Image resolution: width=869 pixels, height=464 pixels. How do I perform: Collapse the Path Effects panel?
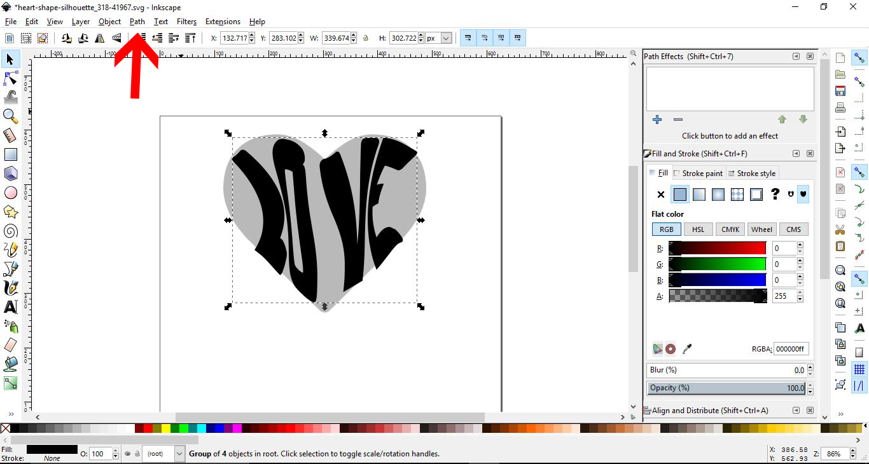(x=795, y=56)
